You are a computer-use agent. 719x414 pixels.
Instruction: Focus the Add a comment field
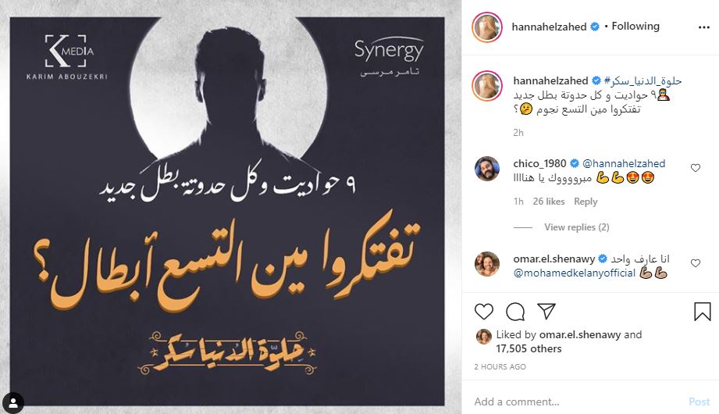click(578, 402)
